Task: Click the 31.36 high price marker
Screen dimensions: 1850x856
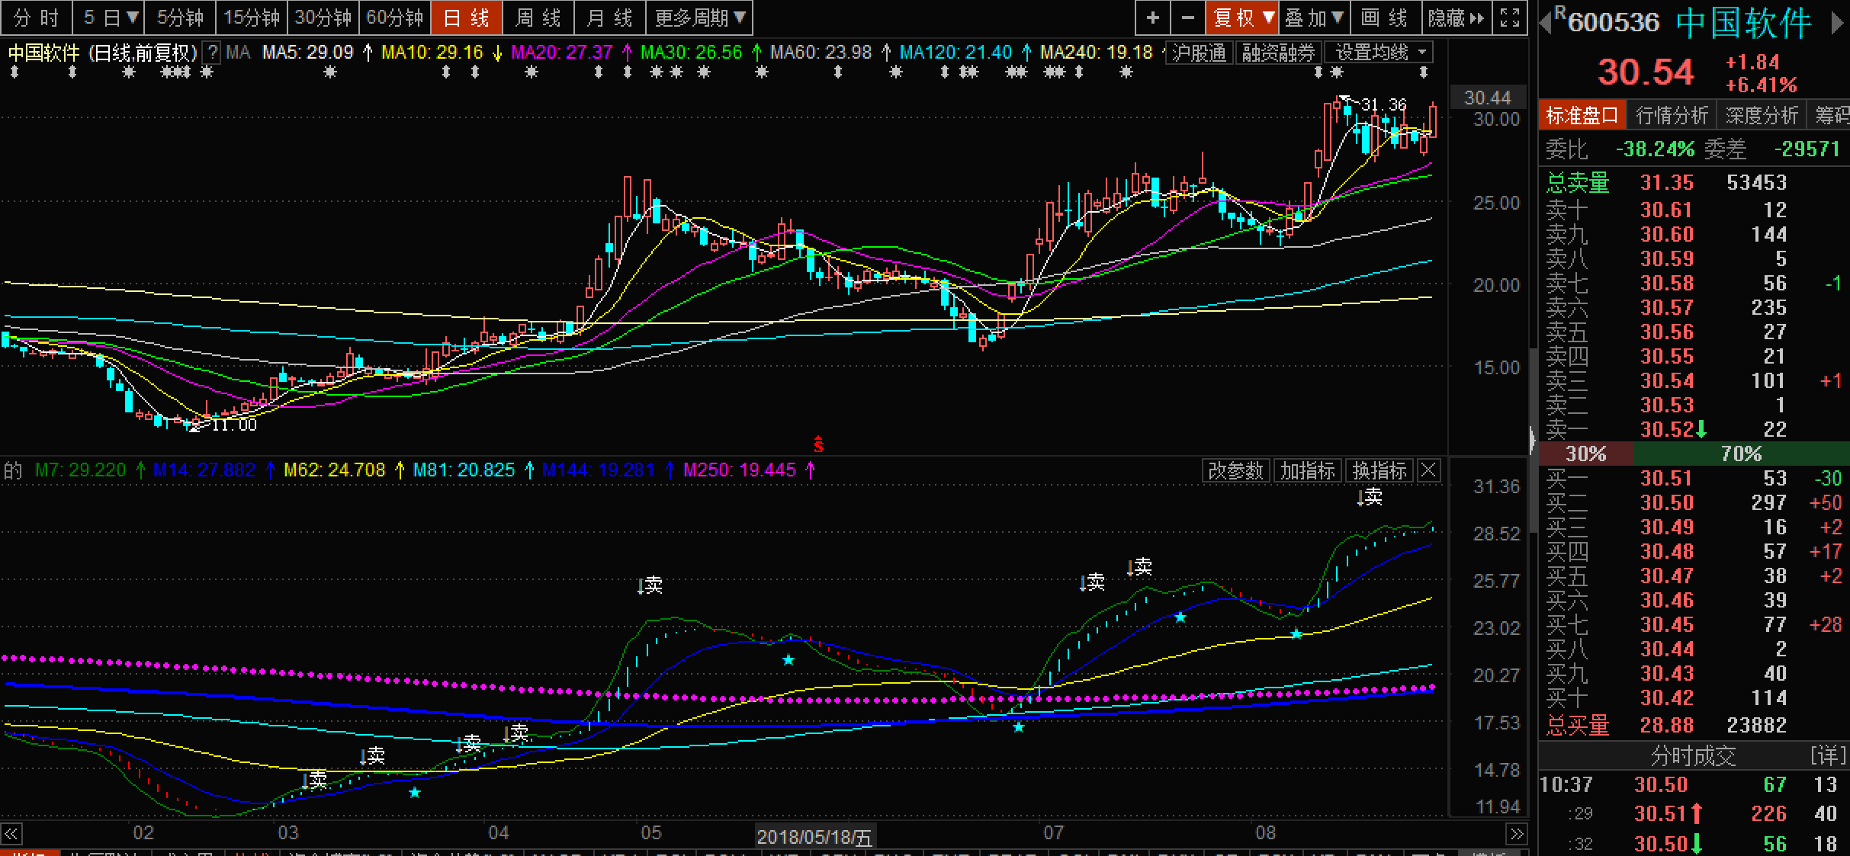Action: 1383,104
